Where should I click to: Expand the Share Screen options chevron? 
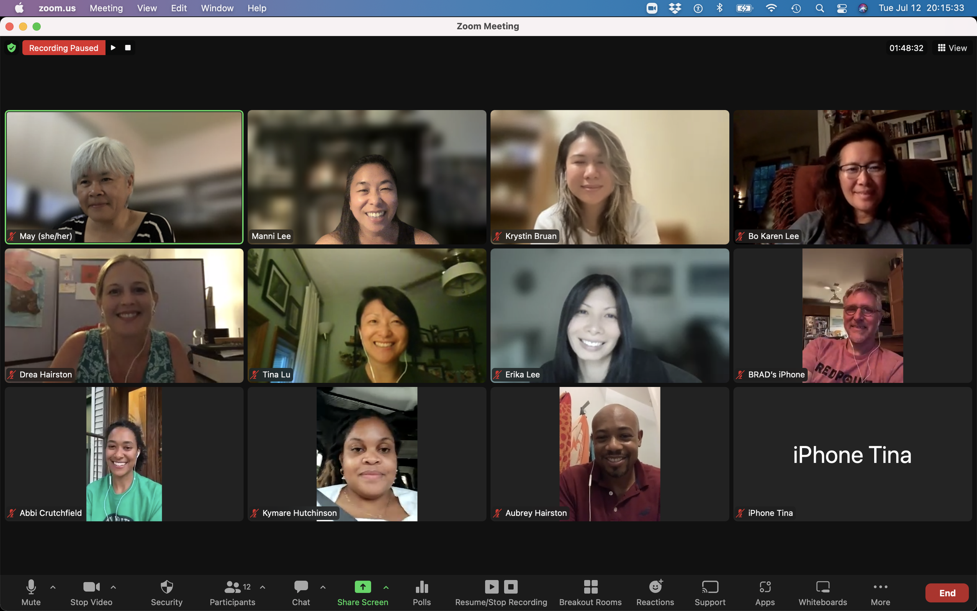pyautogui.click(x=386, y=587)
